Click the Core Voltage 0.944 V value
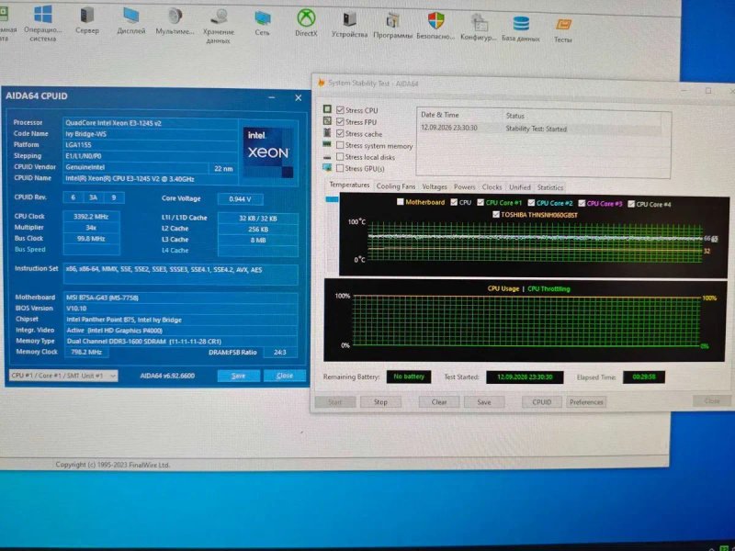This screenshot has height=551, width=735. point(240,199)
